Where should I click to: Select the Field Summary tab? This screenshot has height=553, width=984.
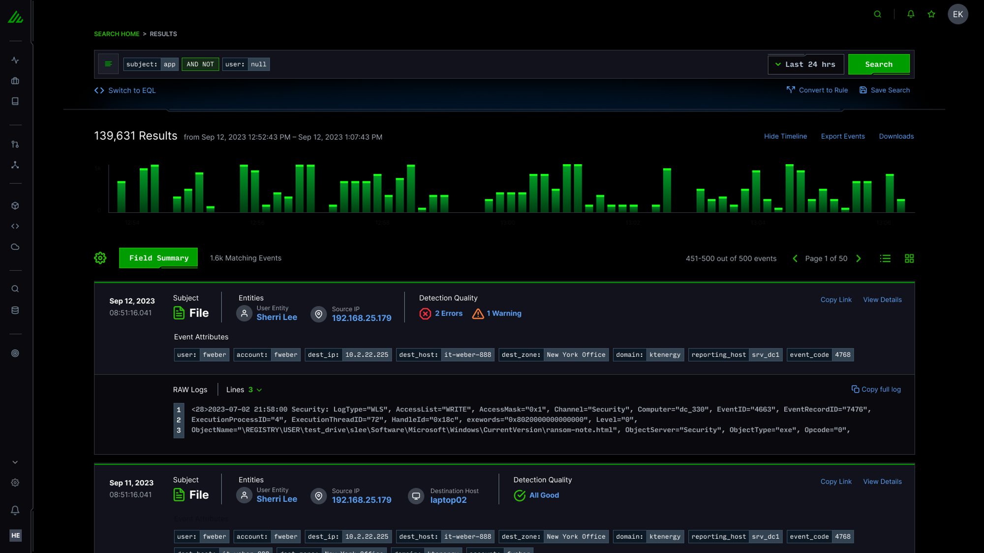[158, 258]
